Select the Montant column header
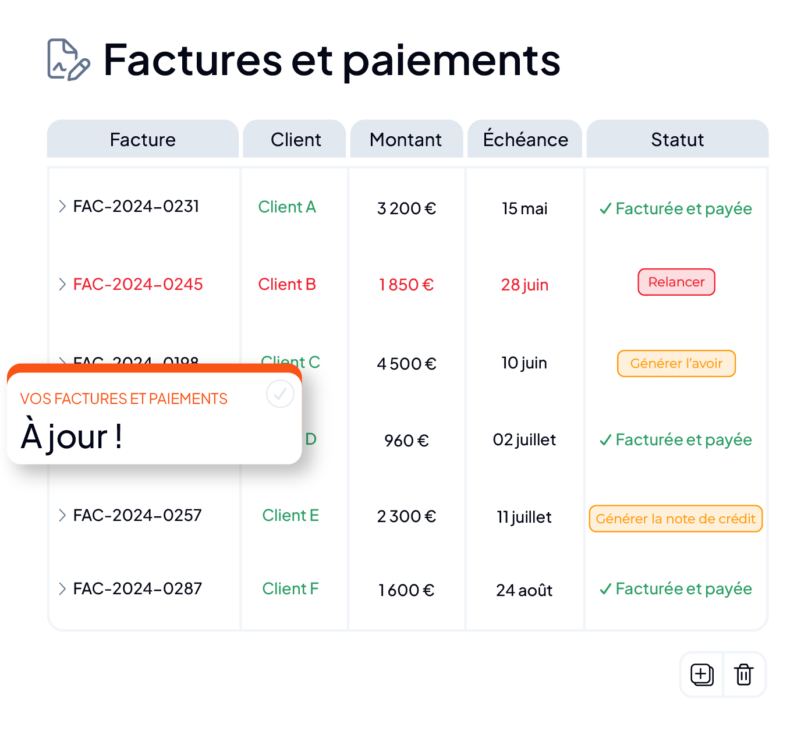Image resolution: width=801 pixels, height=745 pixels. (406, 139)
